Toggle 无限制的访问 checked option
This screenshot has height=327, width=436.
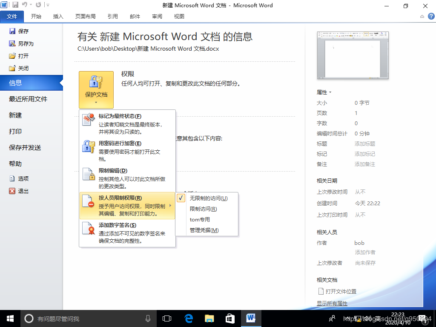(207, 198)
